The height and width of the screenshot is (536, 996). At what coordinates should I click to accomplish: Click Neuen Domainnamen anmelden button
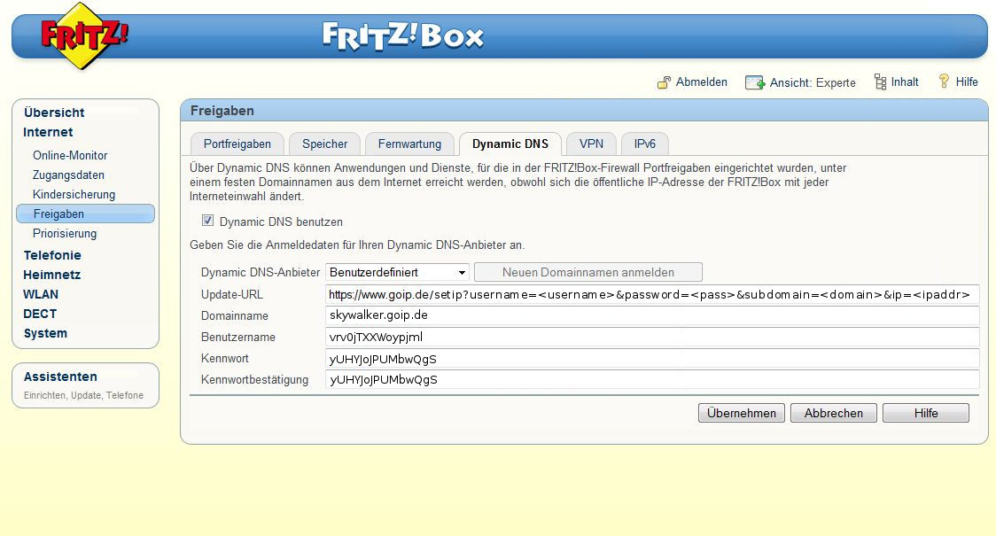pos(588,273)
